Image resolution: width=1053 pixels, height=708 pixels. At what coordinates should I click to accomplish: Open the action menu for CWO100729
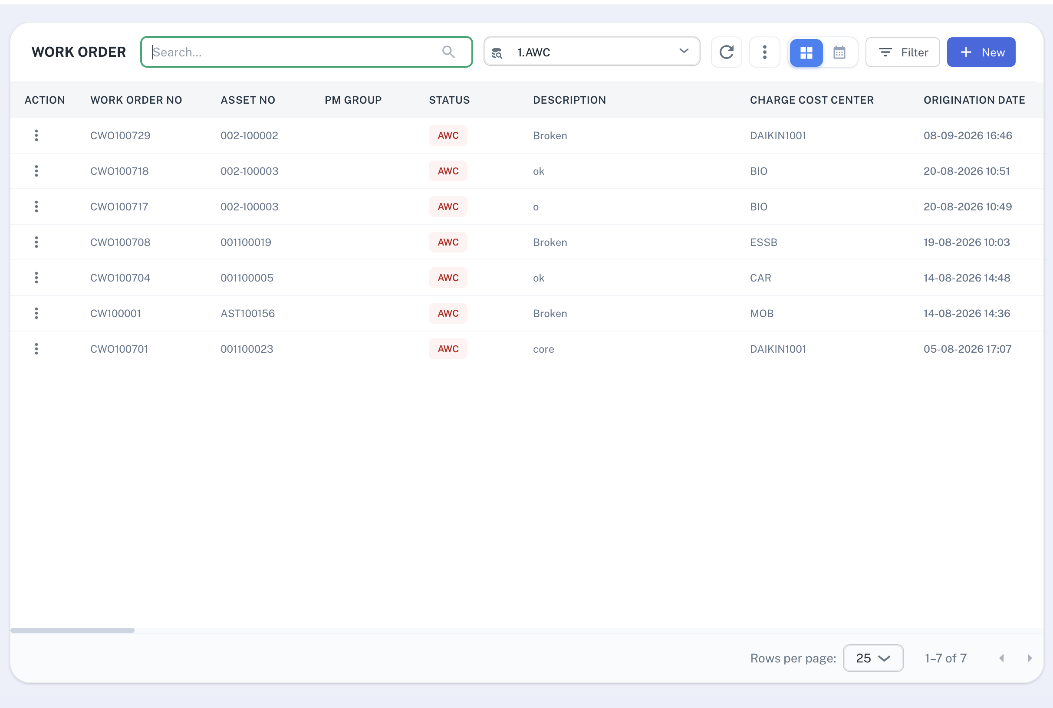tap(36, 135)
